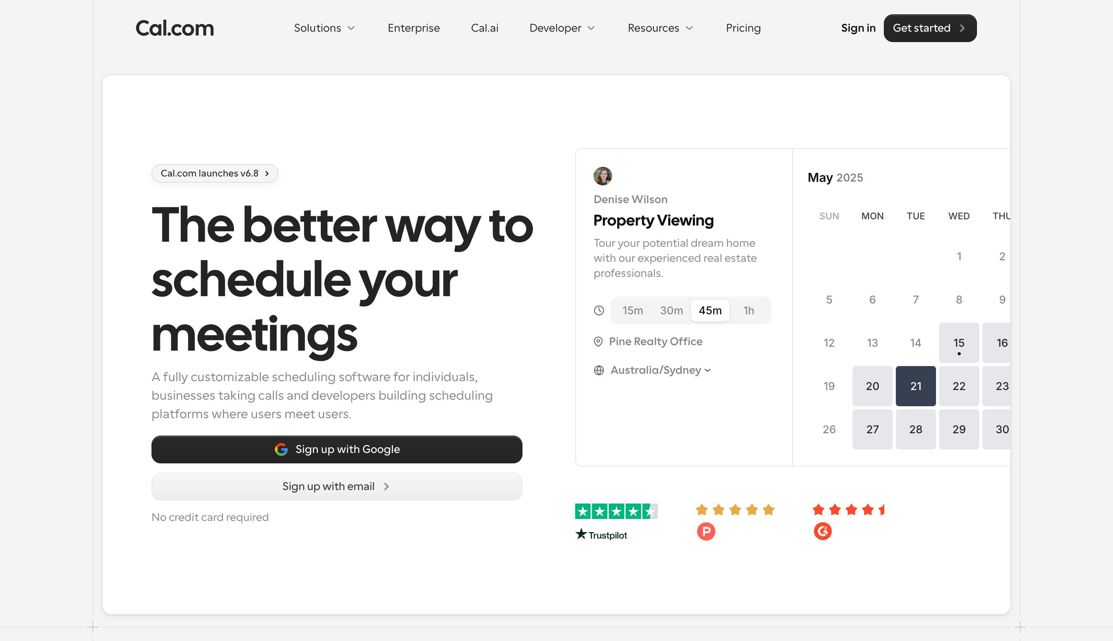Click the May 2025 month heading
This screenshot has height=641, width=1113.
tap(835, 177)
